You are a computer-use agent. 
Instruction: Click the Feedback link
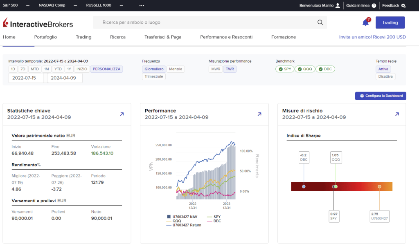point(391,5)
